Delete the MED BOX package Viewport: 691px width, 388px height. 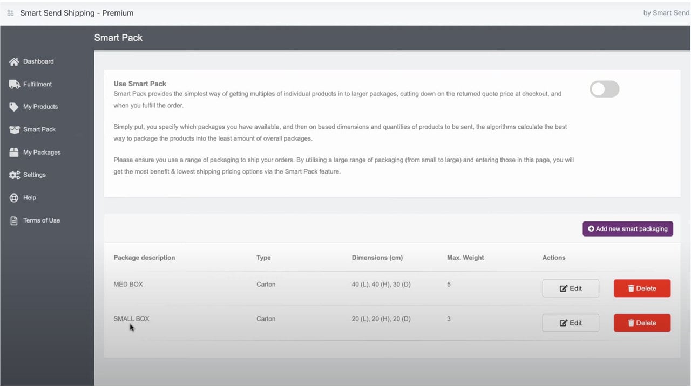pyautogui.click(x=642, y=288)
